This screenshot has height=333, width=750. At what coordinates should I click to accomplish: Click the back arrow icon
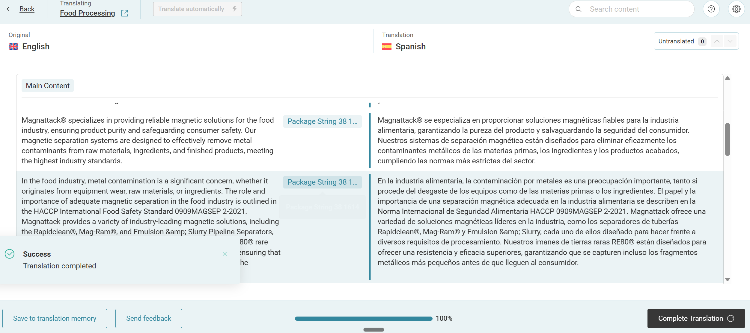[11, 9]
